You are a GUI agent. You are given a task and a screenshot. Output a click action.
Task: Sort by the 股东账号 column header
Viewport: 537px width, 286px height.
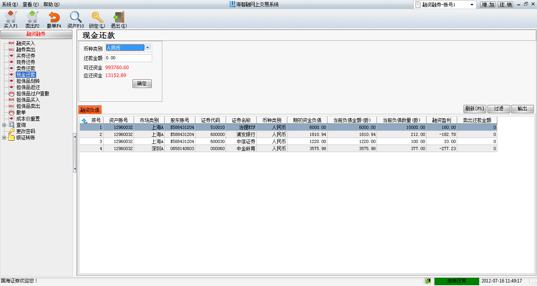180,120
